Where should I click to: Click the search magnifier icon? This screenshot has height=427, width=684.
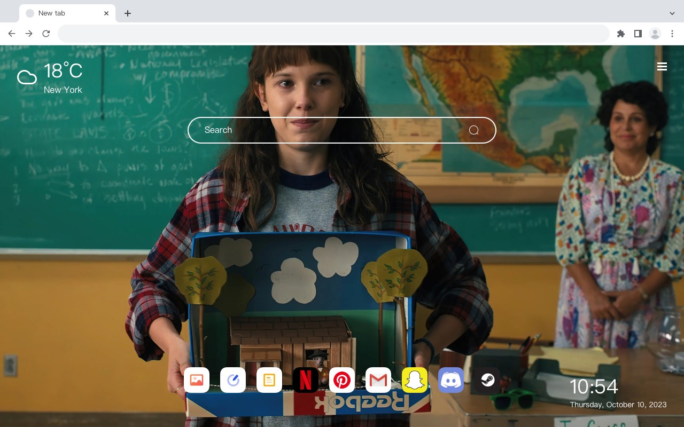(474, 130)
